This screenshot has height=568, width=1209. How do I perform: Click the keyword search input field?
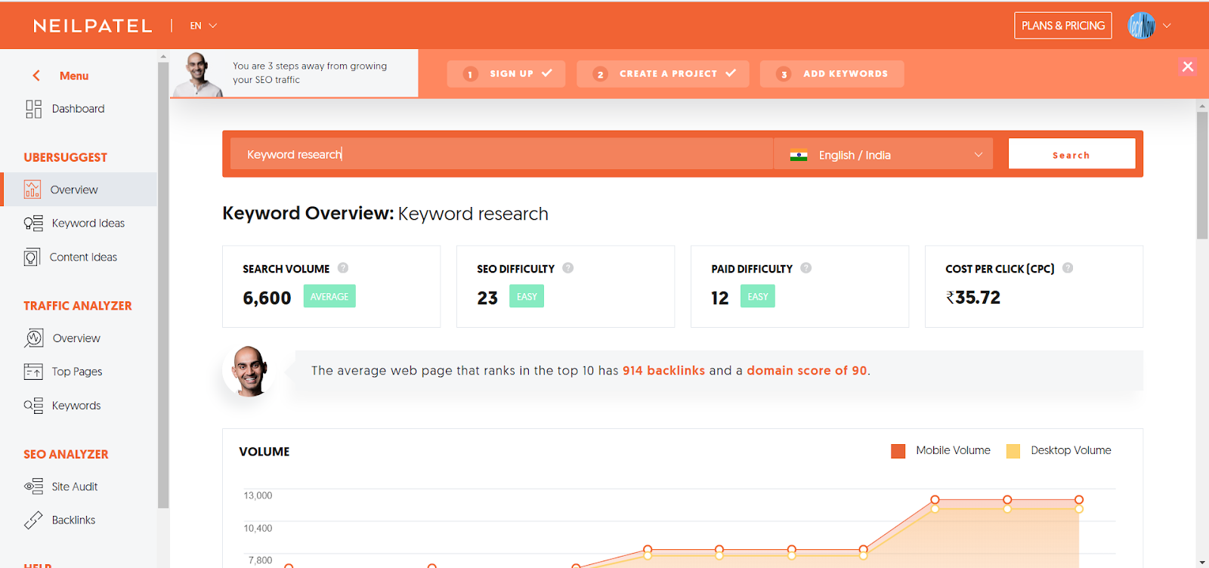pos(502,154)
